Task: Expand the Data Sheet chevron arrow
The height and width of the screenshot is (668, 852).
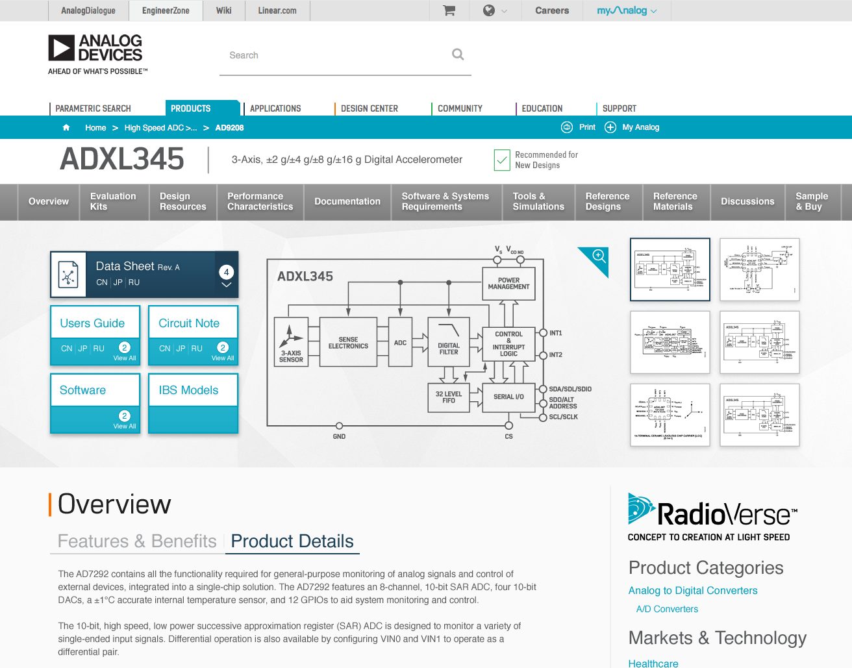Action: 226,285
